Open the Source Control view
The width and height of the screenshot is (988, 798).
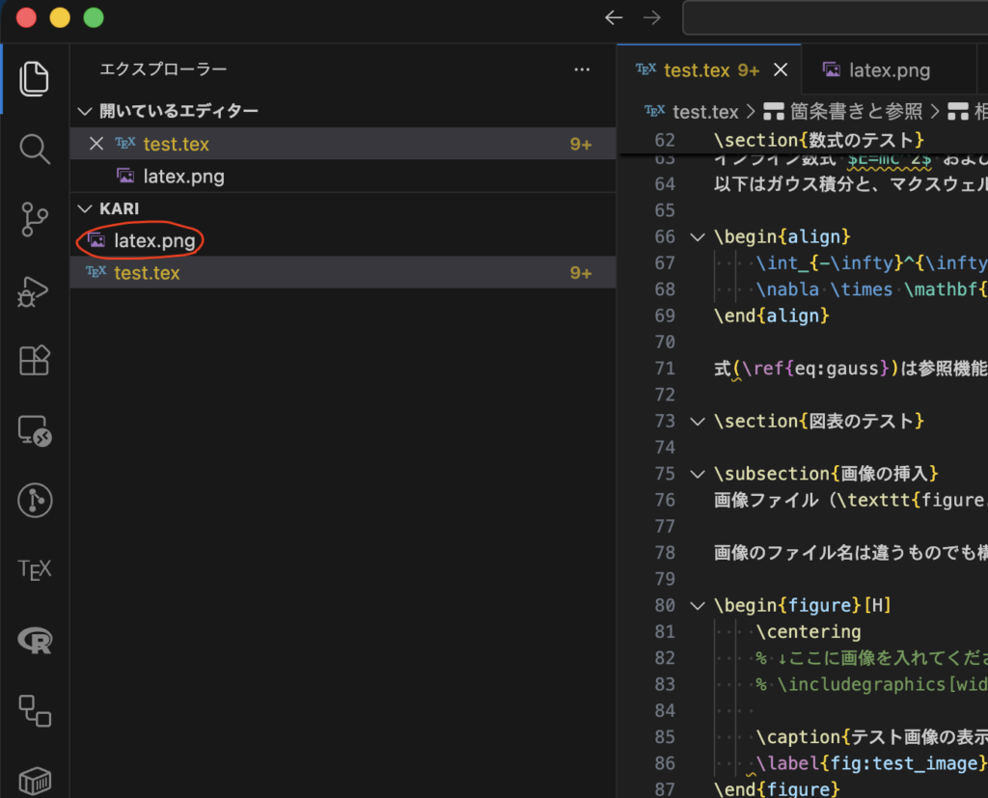click(x=34, y=219)
